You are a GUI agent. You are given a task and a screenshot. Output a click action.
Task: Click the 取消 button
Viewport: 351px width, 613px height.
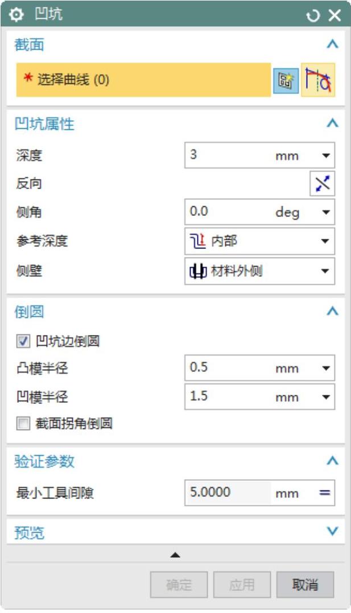click(x=305, y=585)
